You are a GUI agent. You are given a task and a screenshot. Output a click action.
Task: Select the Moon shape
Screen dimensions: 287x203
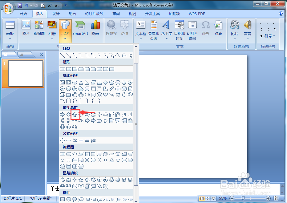[124, 95]
